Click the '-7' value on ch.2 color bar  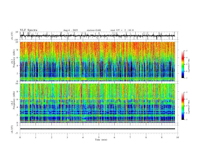(186, 120)
